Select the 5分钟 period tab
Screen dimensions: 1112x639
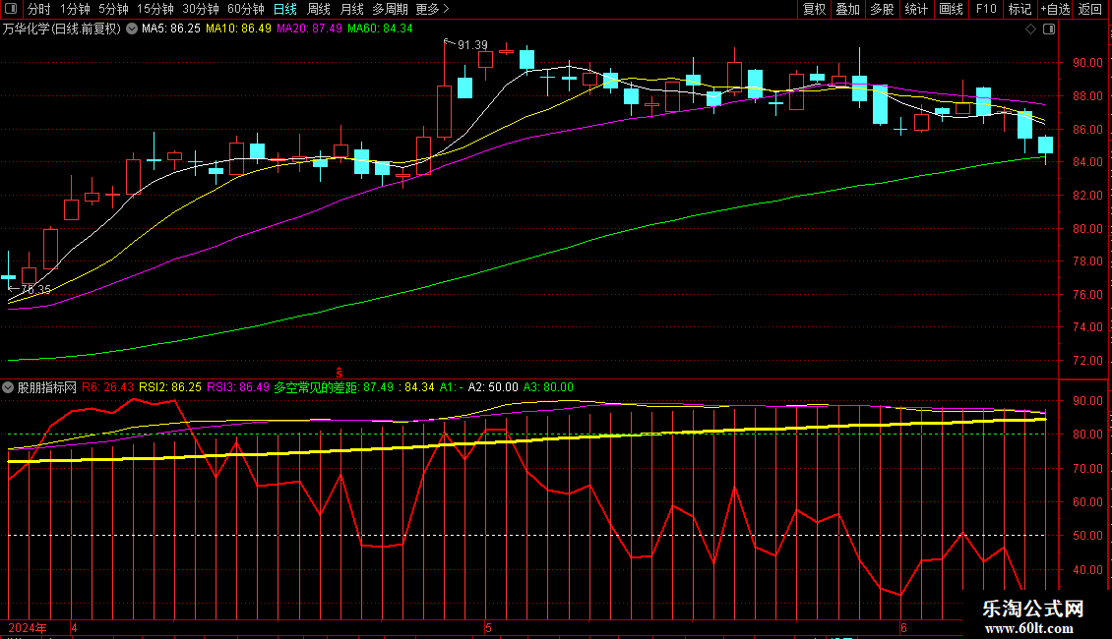113,9
